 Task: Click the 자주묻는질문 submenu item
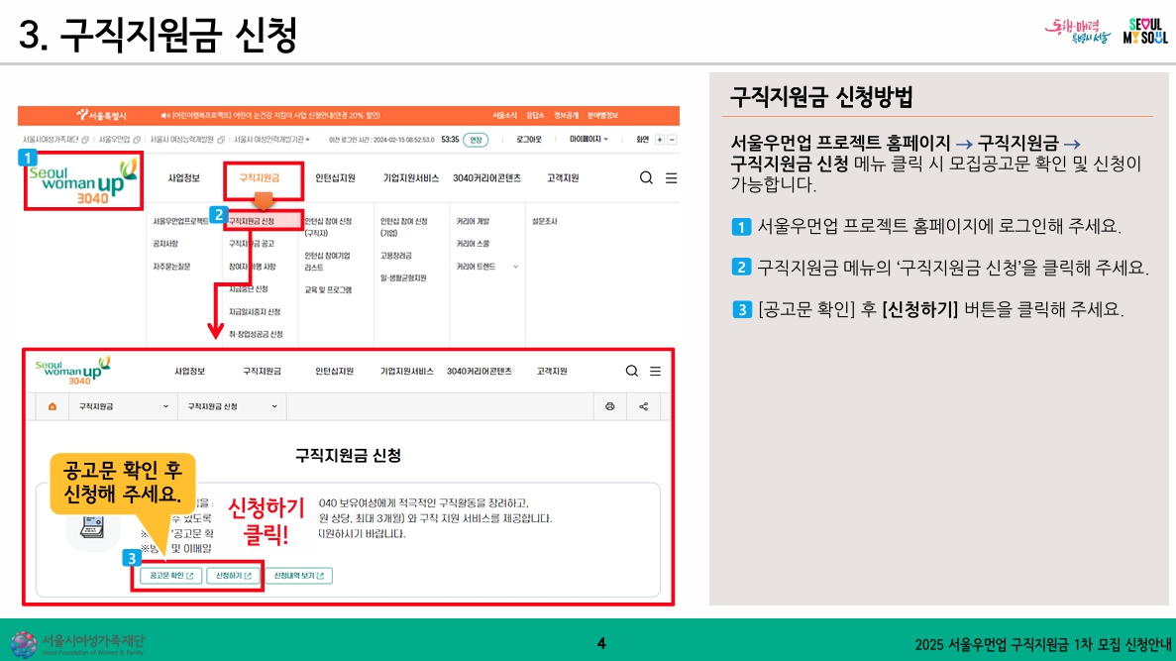[171, 267]
